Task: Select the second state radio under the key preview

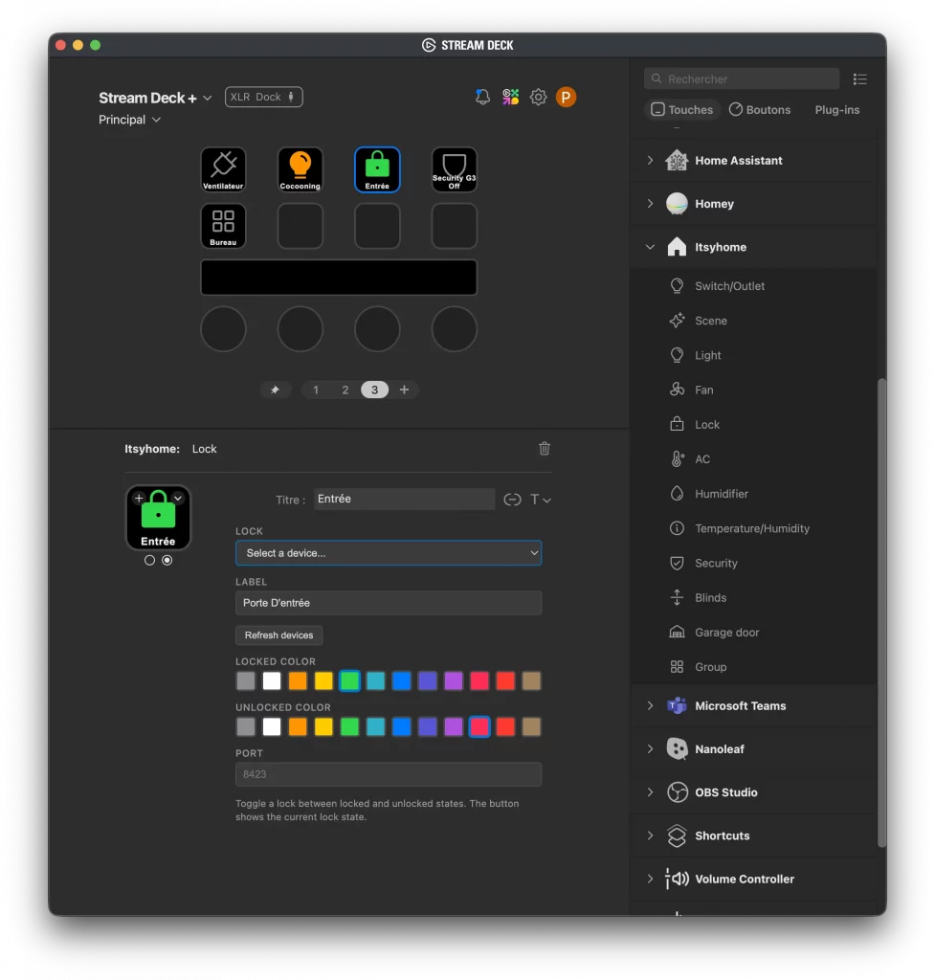Action: tap(167, 560)
